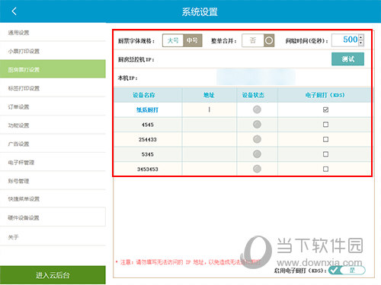This screenshot has width=381, height=285.
Task: Select the 254433 device name
Action: coord(147,139)
